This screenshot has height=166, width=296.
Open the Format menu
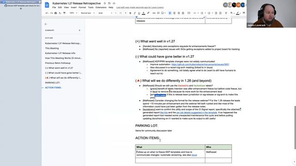[x=82, y=7]
